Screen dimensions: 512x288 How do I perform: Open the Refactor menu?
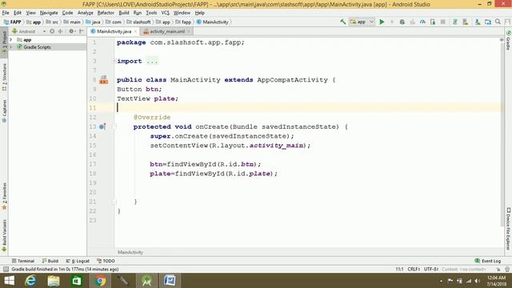point(106,13)
